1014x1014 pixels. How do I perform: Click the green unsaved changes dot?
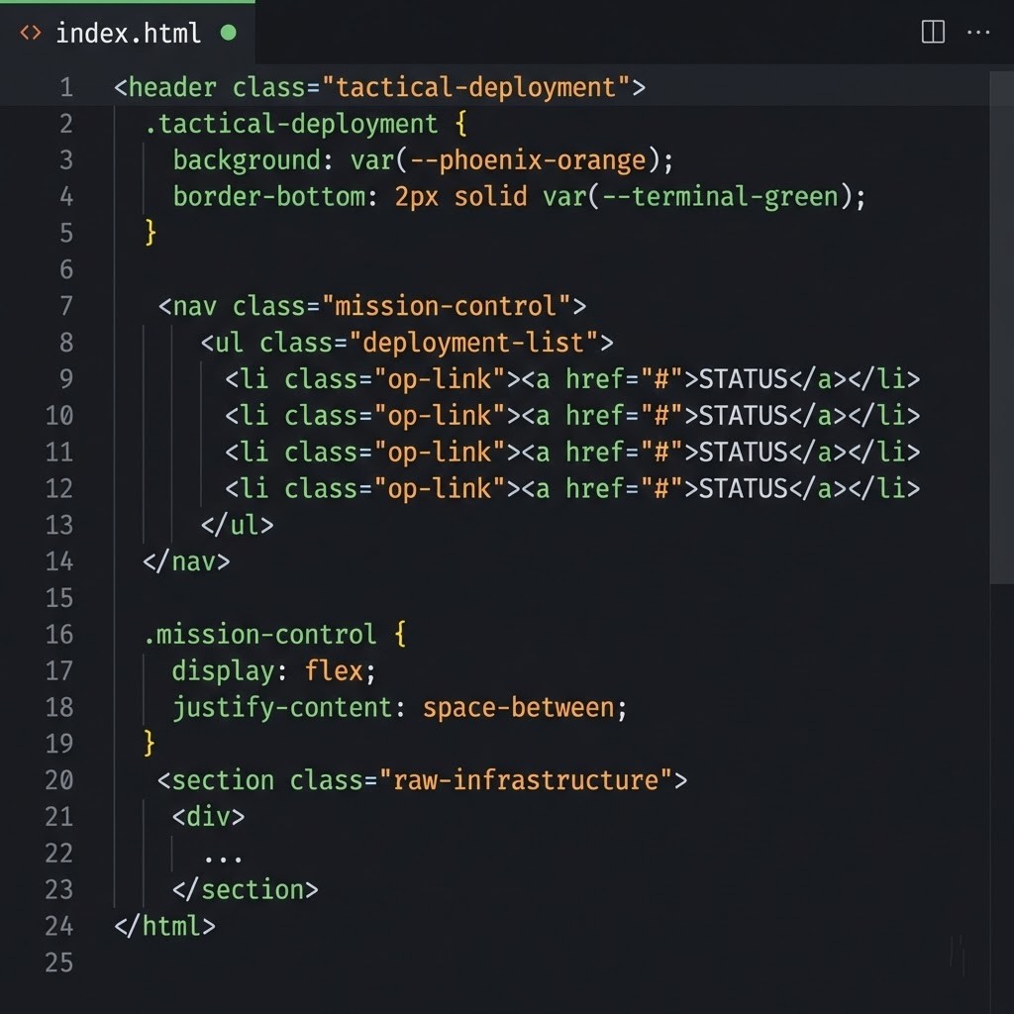click(x=229, y=32)
